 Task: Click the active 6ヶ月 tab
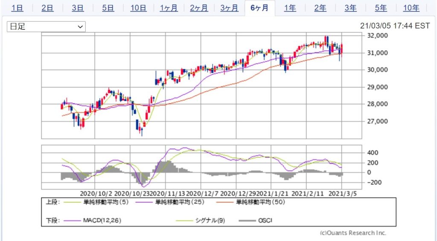pyautogui.click(x=259, y=8)
